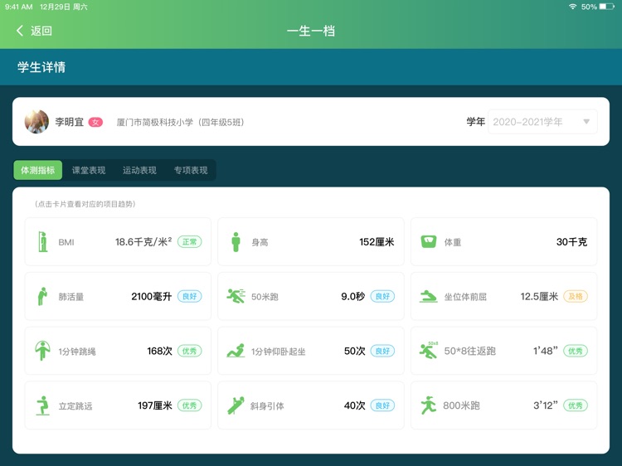622x466 pixels.
Task: Click the student name 李明宜
Action: (x=70, y=122)
